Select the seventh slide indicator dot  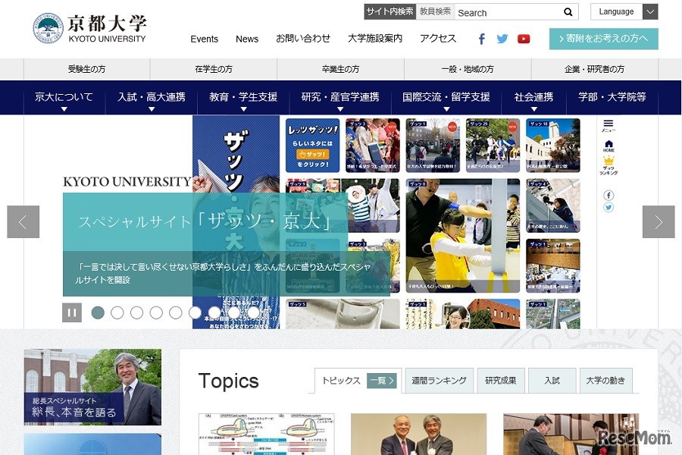pos(214,312)
